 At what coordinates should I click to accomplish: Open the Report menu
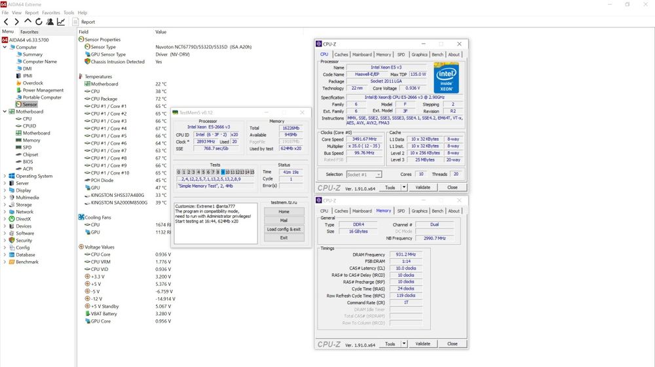(31, 12)
